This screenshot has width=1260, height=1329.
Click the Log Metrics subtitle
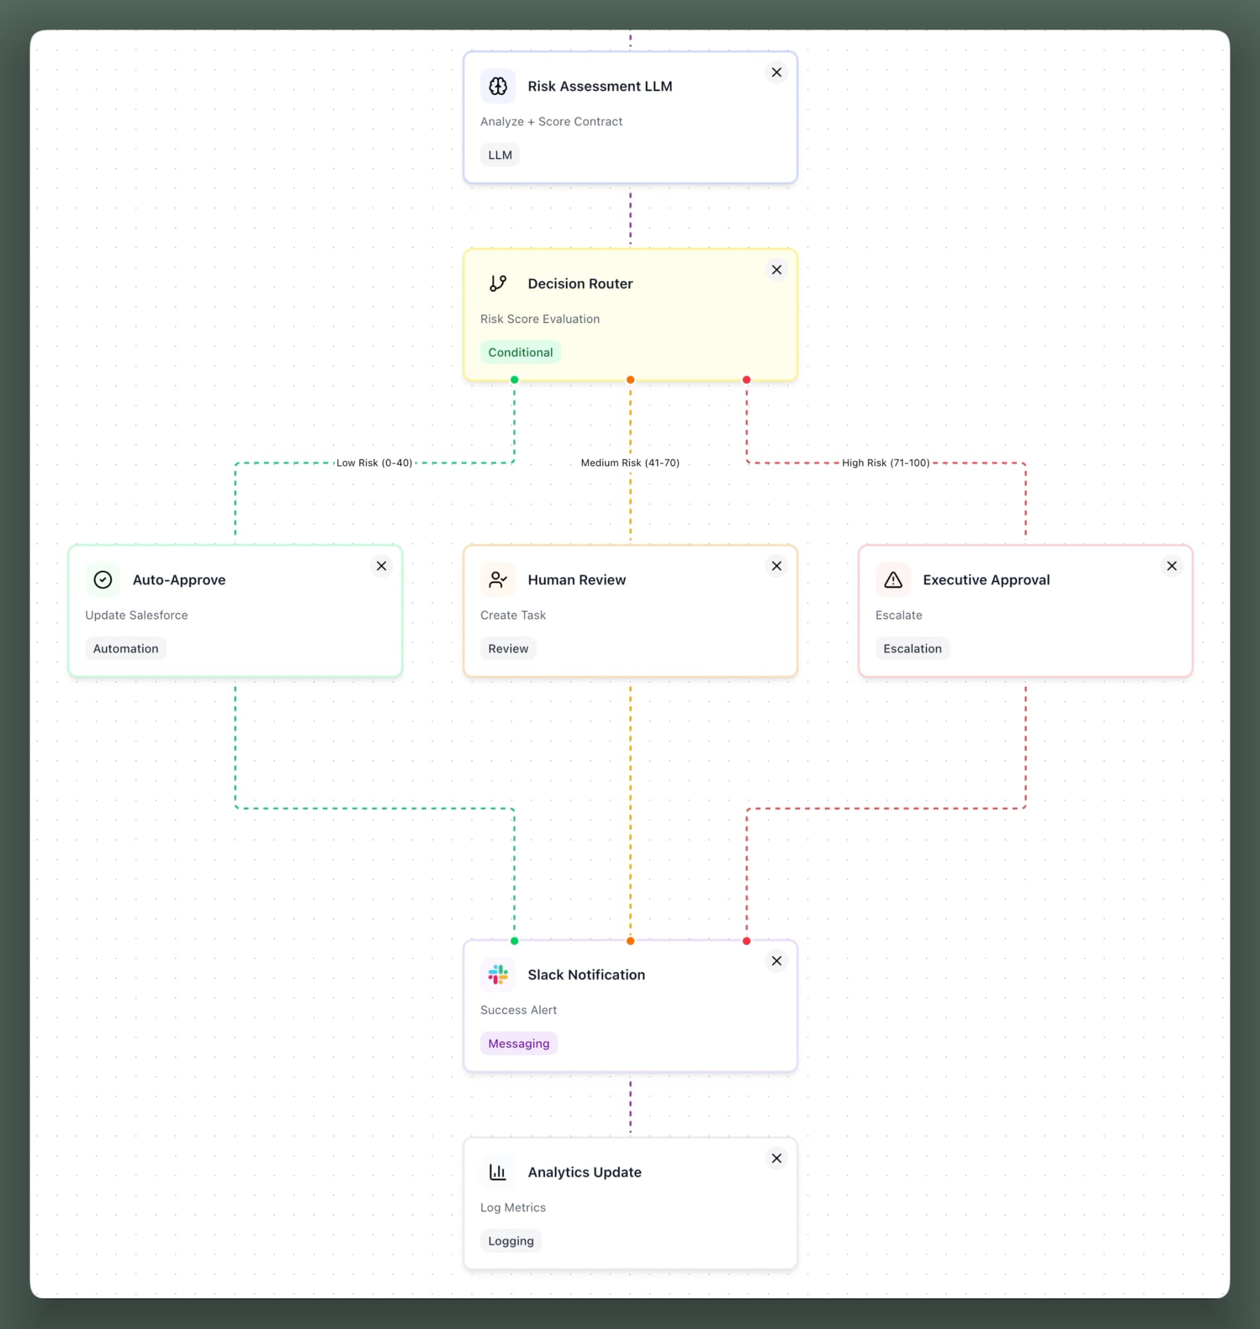tap(512, 1207)
